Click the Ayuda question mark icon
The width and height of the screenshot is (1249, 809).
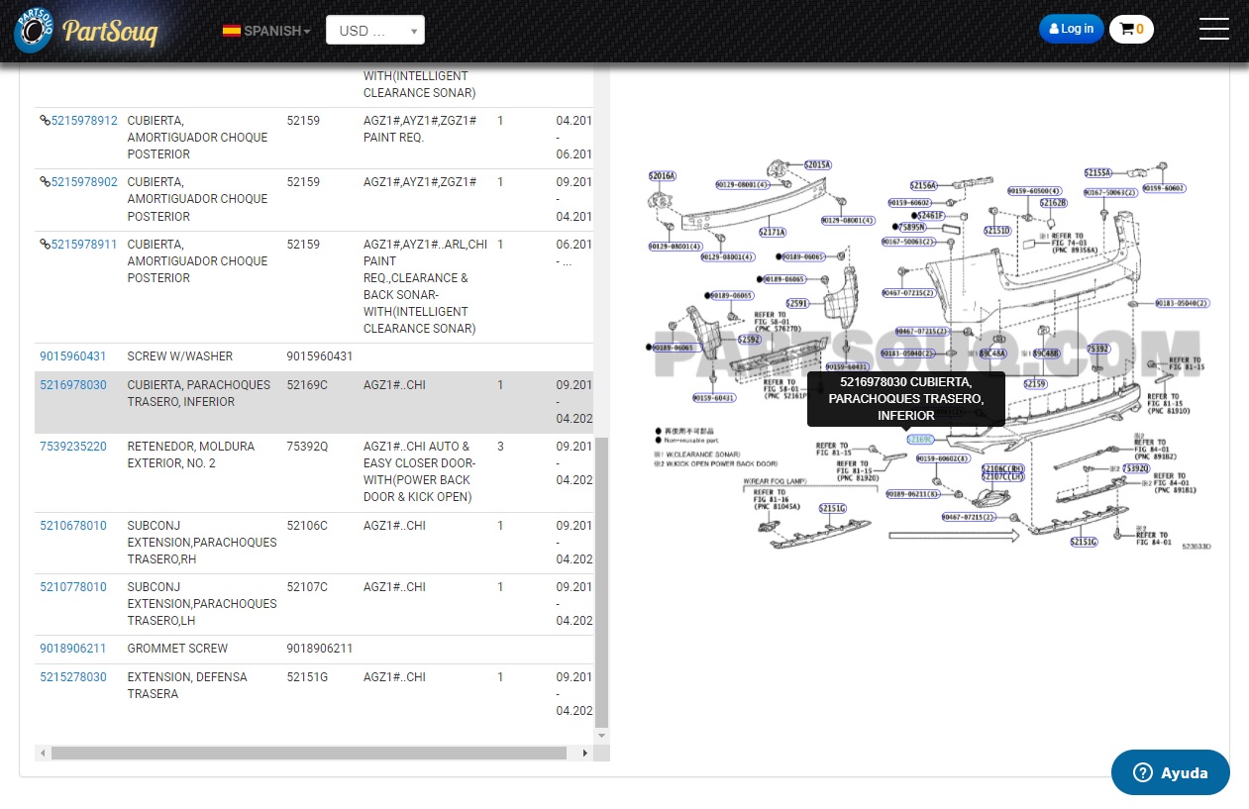click(x=1143, y=773)
